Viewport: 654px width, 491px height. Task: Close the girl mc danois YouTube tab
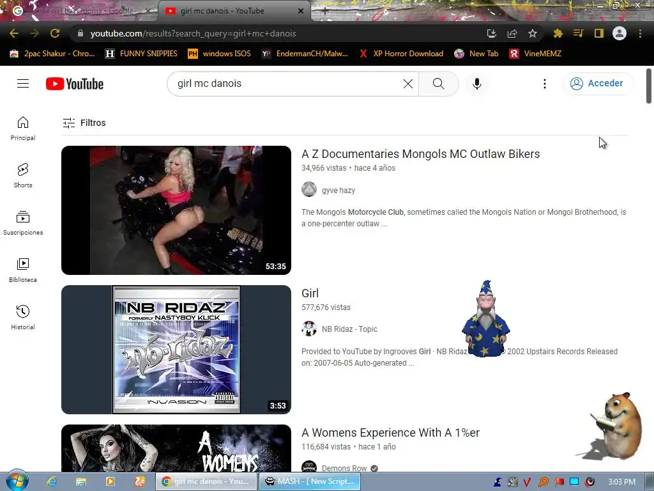[x=301, y=11]
